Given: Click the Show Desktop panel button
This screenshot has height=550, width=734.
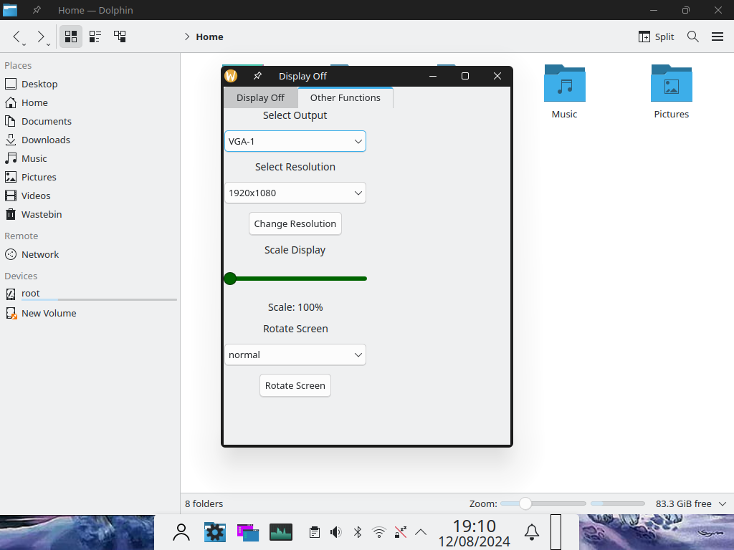Looking at the screenshot, I should 556,532.
